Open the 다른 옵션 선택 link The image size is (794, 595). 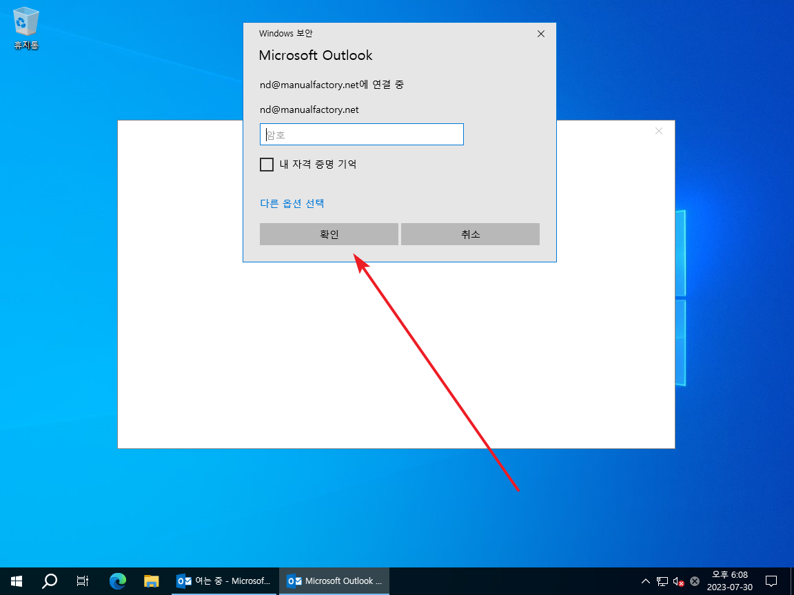[292, 203]
